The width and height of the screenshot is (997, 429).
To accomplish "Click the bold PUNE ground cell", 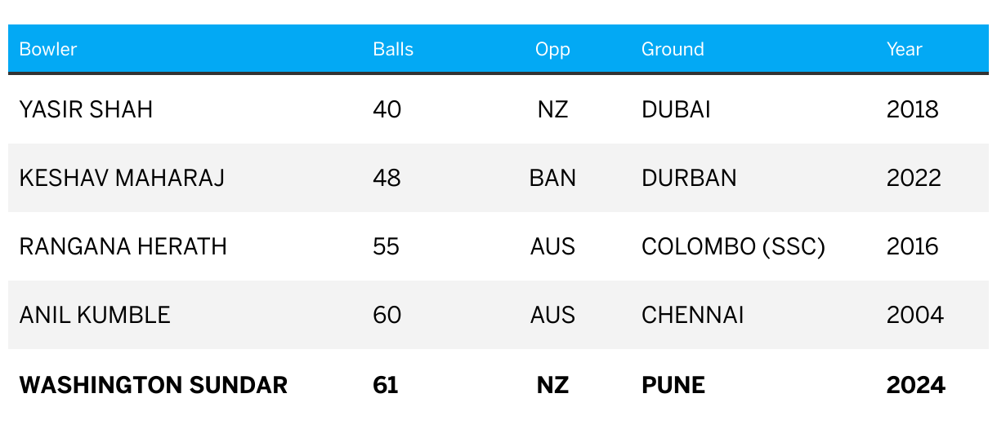I will (x=673, y=385).
